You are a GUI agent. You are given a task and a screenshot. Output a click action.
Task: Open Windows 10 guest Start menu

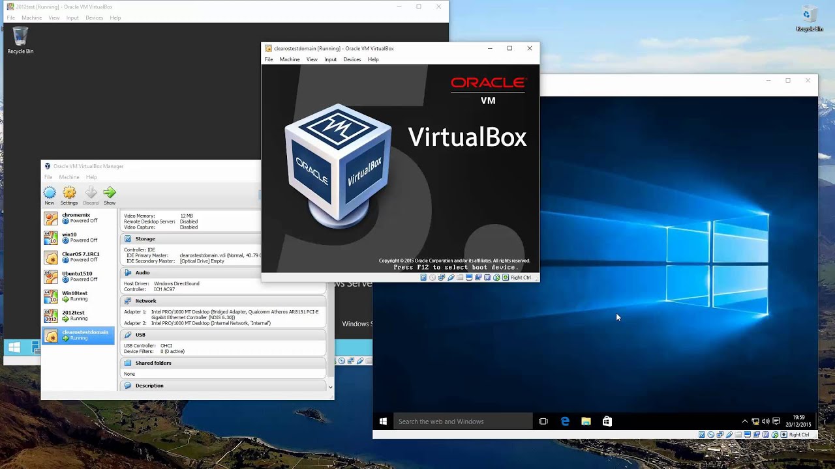[x=383, y=421]
